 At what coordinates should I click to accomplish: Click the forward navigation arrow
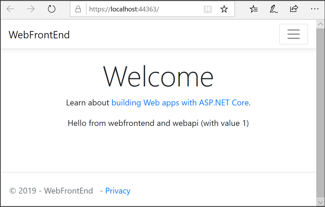click(30, 9)
